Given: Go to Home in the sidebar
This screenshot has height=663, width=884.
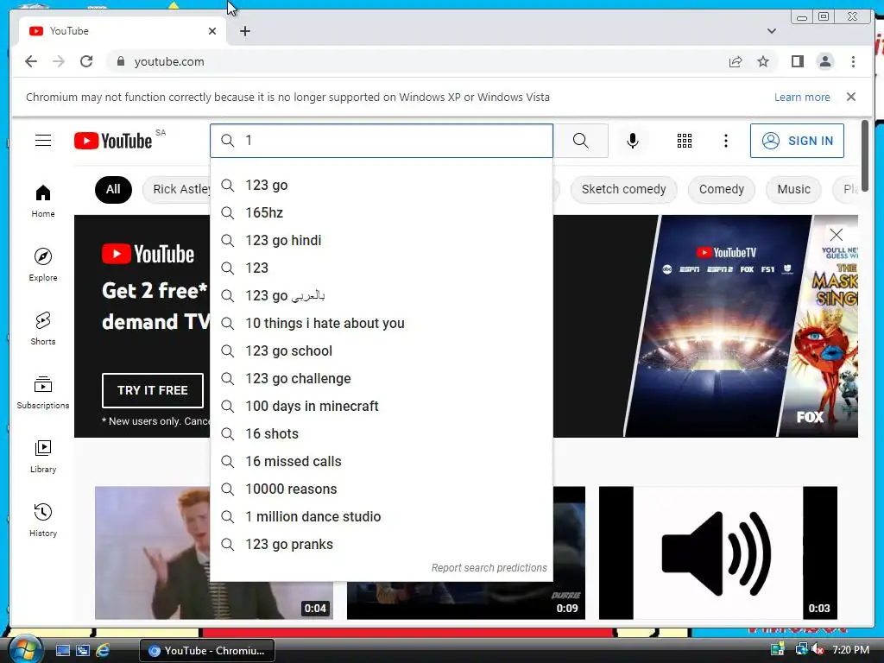Looking at the screenshot, I should pyautogui.click(x=43, y=201).
